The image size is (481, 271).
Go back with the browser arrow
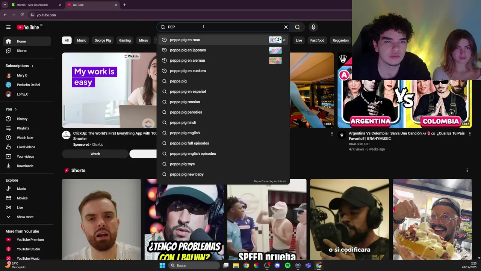pyautogui.click(x=5, y=15)
